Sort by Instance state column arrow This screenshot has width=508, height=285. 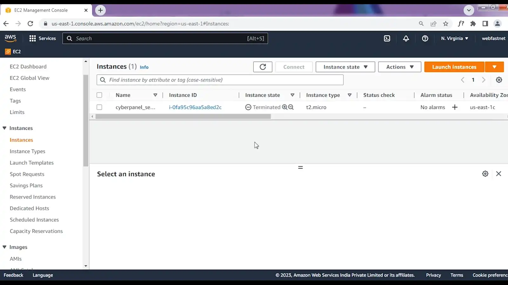292,95
